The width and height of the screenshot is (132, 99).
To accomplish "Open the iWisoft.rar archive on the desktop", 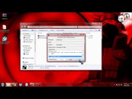I will point(5,16).
